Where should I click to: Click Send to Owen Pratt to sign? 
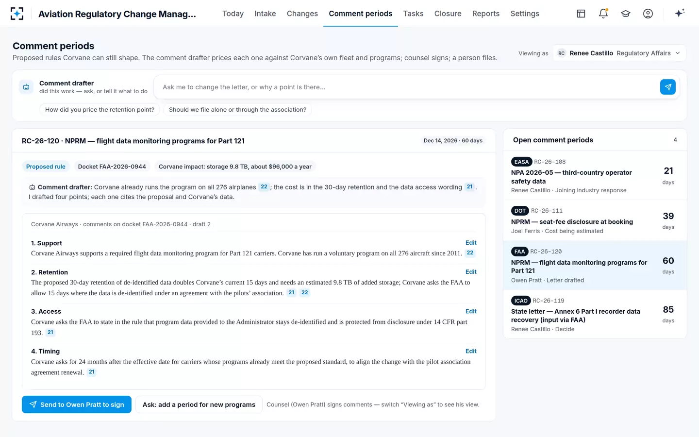point(77,404)
